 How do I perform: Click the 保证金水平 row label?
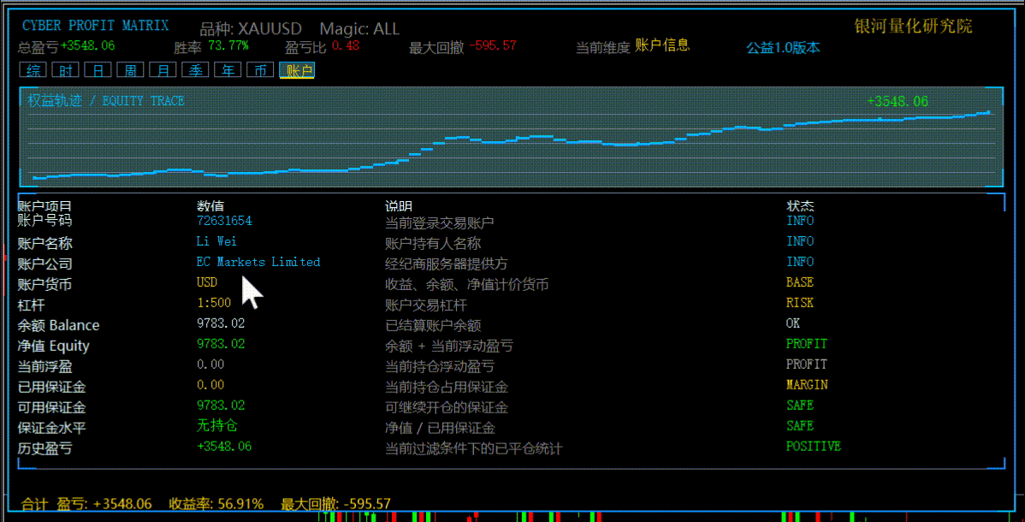pos(51,428)
